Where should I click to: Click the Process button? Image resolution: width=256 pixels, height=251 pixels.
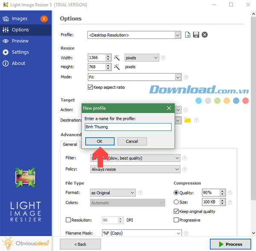click(x=230, y=244)
